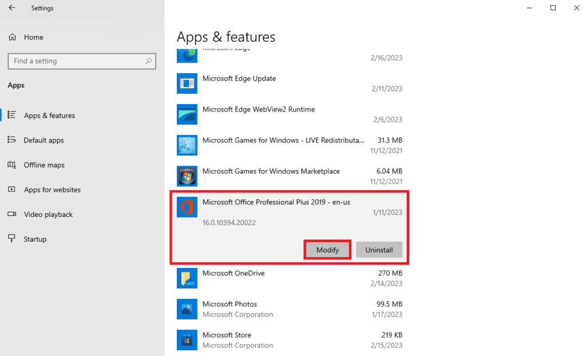Go to Apps for websites
The image size is (586, 356).
coord(52,189)
